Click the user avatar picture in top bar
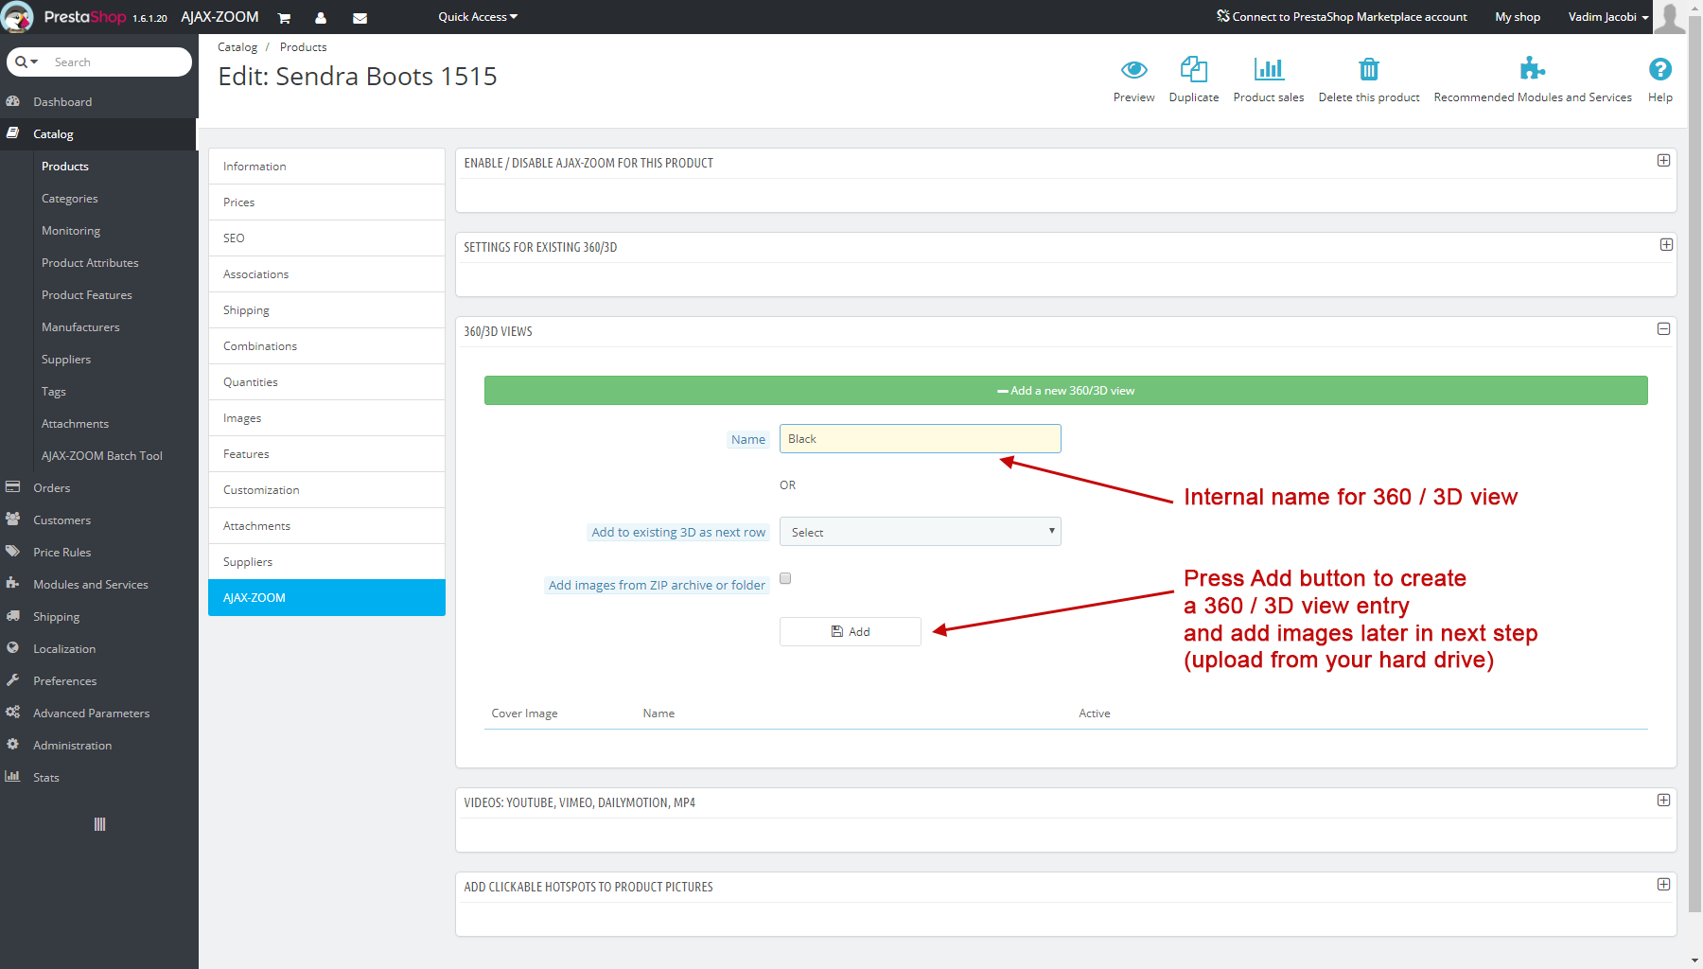The height and width of the screenshot is (969, 1703). [x=1670, y=17]
